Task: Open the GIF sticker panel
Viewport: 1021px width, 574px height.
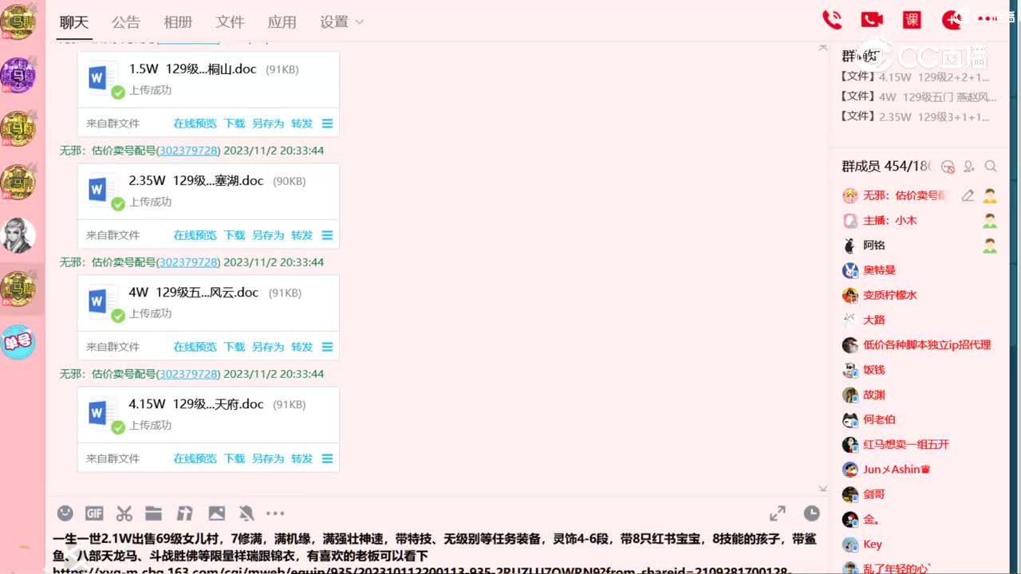Action: [x=94, y=513]
